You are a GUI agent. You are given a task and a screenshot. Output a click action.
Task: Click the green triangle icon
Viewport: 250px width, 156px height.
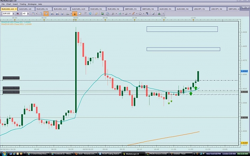pos(159,14)
